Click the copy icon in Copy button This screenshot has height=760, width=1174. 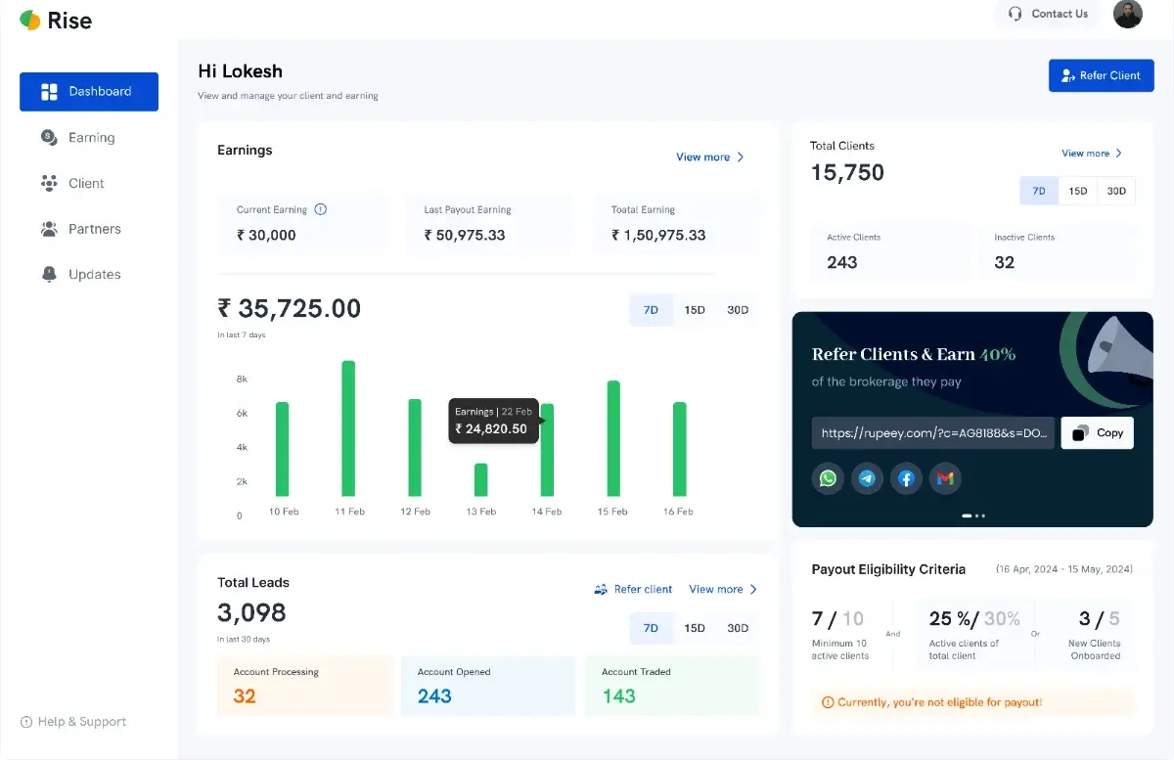pos(1080,433)
